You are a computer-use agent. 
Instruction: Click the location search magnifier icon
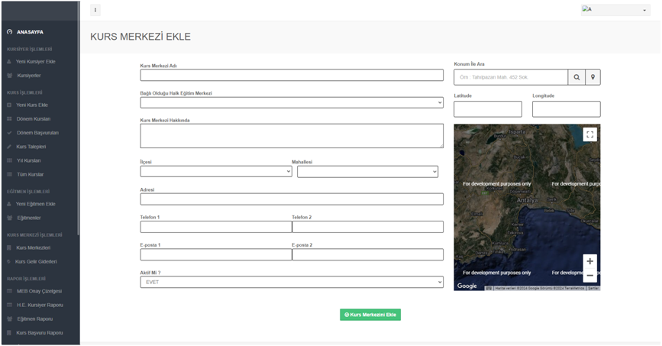tap(576, 77)
